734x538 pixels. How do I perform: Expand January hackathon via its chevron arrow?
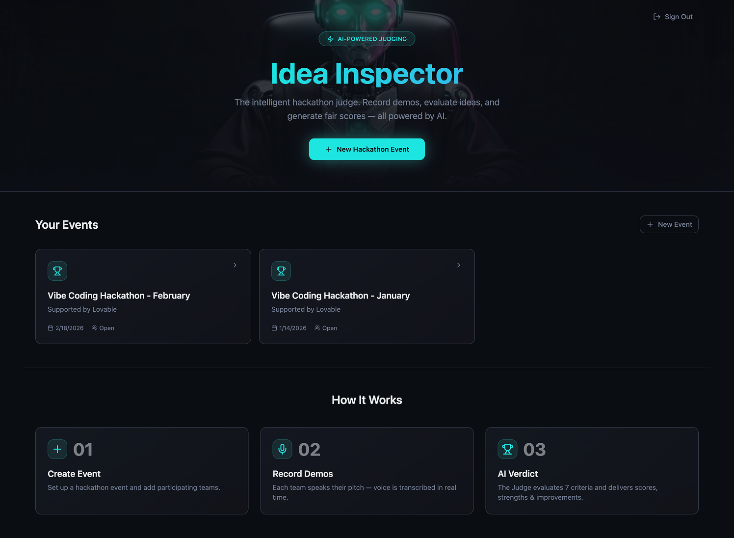point(459,265)
